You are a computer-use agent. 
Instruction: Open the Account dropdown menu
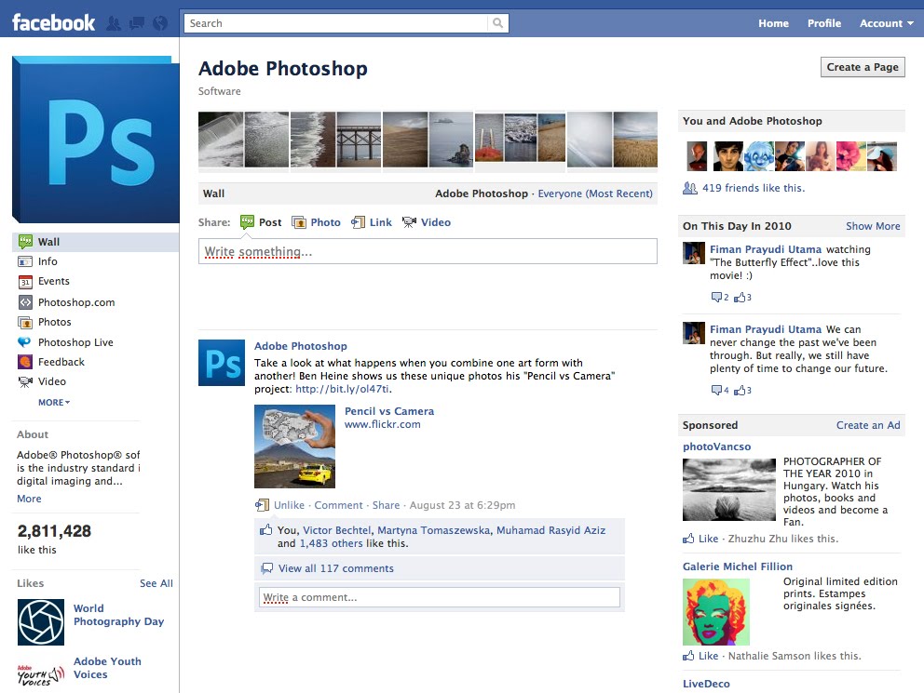(x=887, y=23)
